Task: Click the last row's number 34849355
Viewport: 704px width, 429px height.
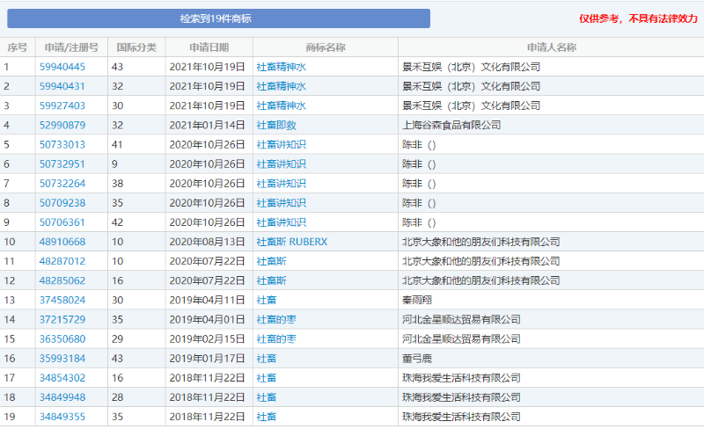Action: pyautogui.click(x=62, y=417)
